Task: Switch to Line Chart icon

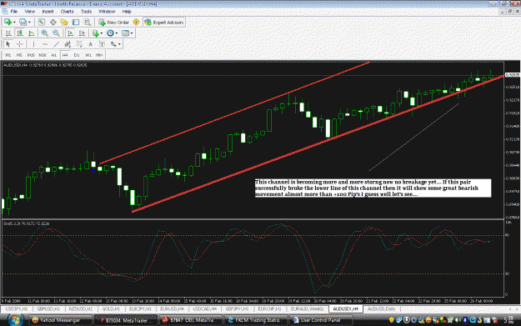Action: pos(31,33)
